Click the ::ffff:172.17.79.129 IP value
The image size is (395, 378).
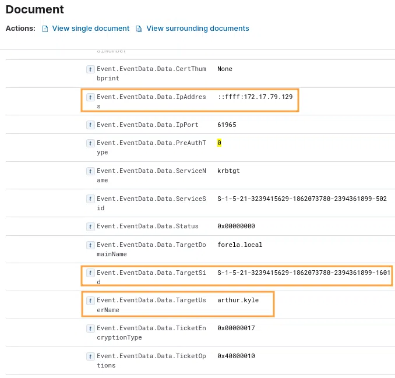click(x=255, y=97)
